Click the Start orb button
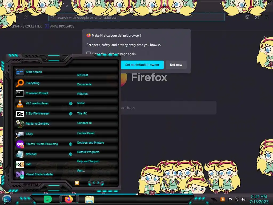 coord(7,200)
